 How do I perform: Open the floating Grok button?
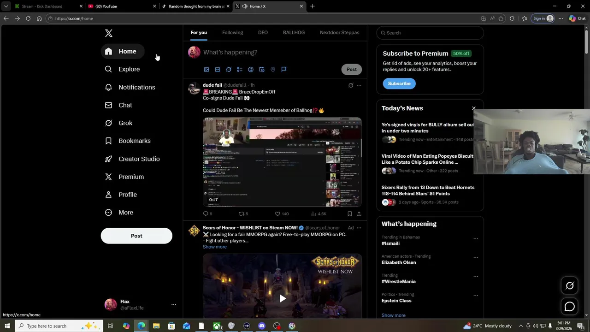pyautogui.click(x=570, y=286)
